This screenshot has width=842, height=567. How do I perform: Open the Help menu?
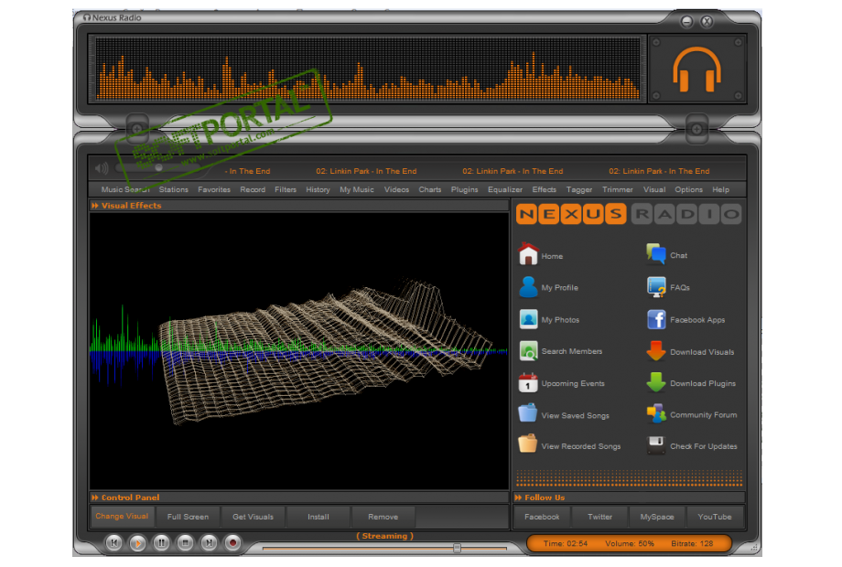pyautogui.click(x=720, y=189)
